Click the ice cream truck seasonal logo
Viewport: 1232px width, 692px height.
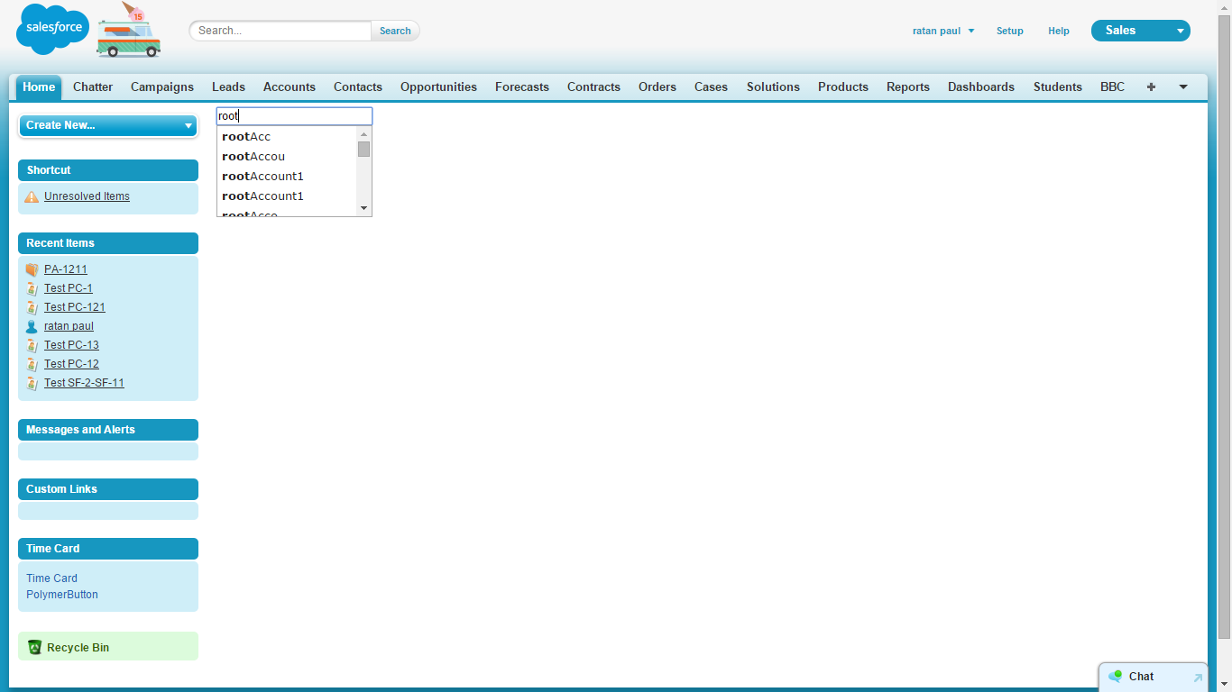pos(128,31)
